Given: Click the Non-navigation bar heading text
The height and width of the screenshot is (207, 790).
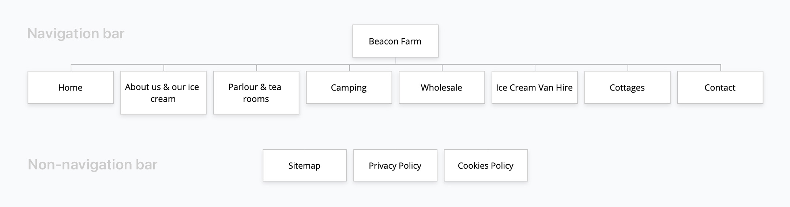Looking at the screenshot, I should coord(93,165).
